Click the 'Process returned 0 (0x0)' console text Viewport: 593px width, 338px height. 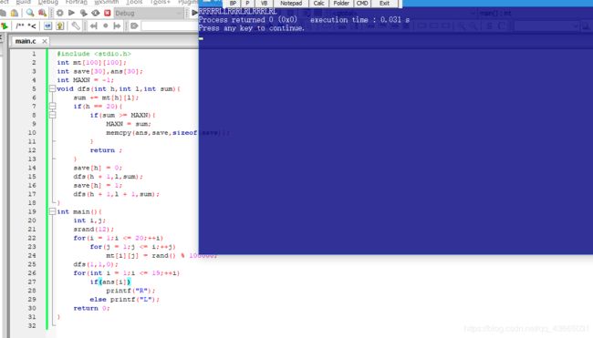click(x=248, y=20)
